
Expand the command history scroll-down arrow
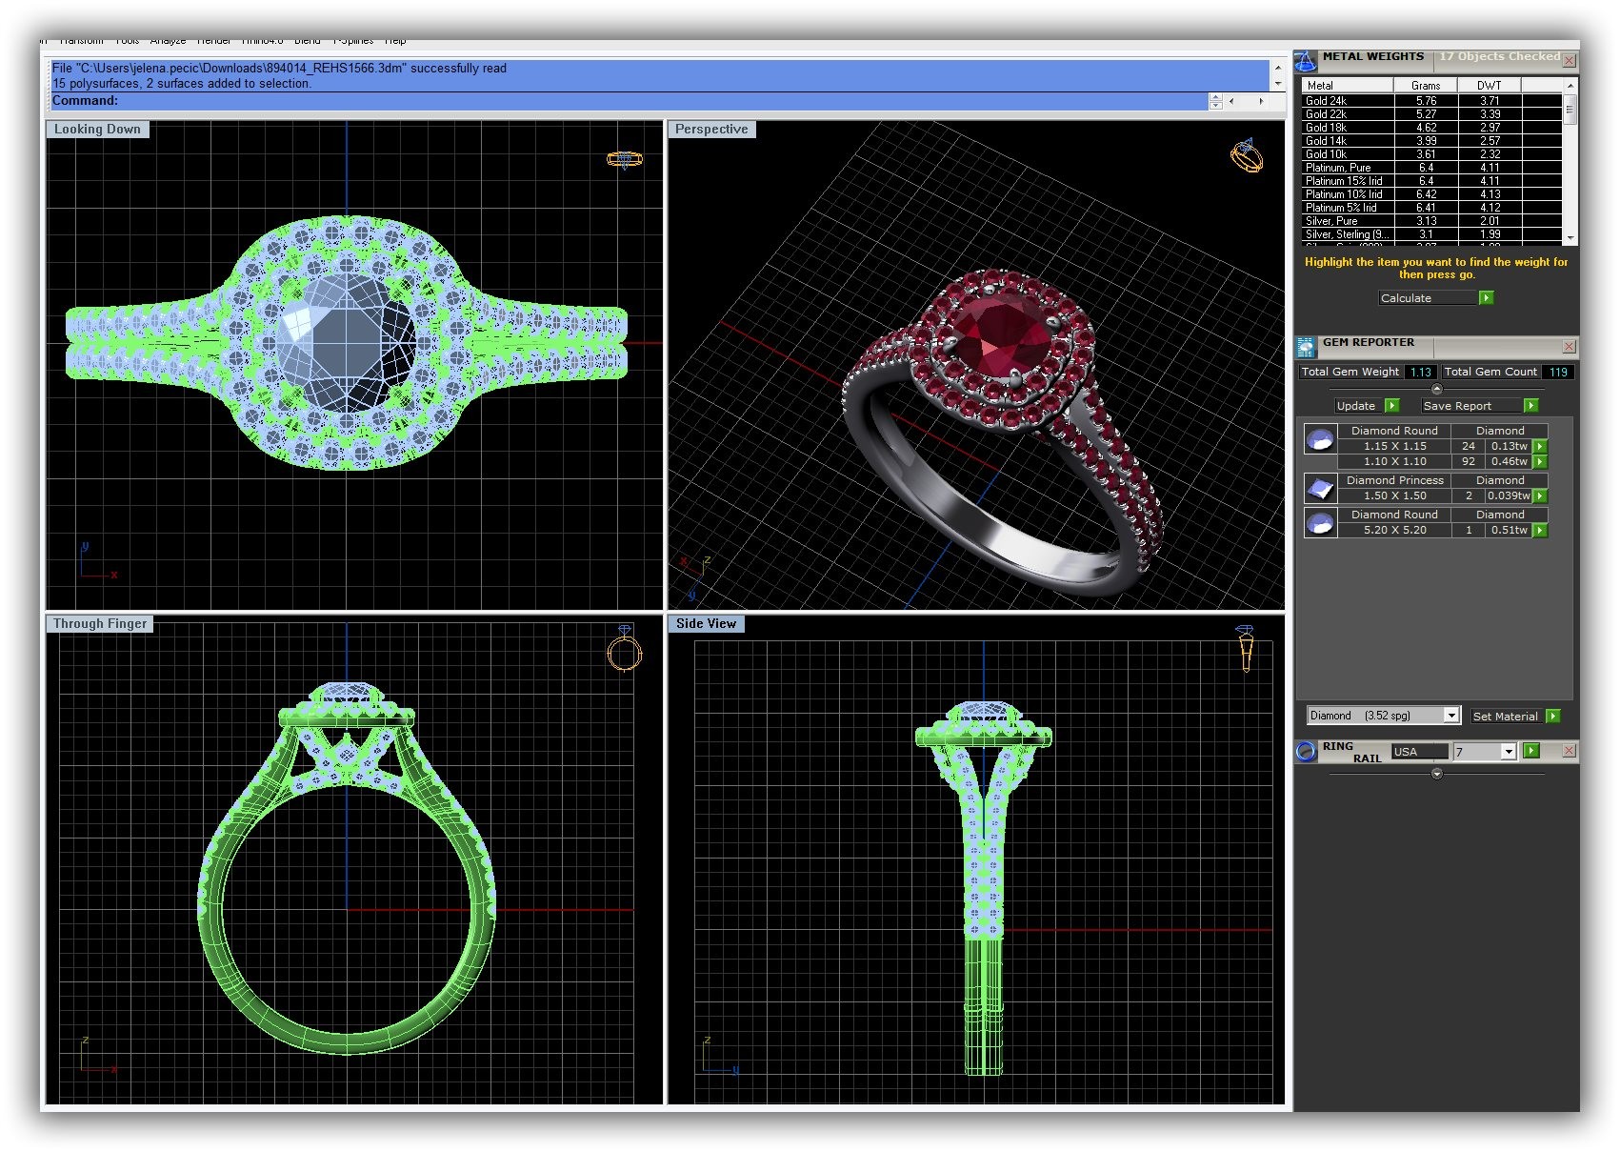1278,84
